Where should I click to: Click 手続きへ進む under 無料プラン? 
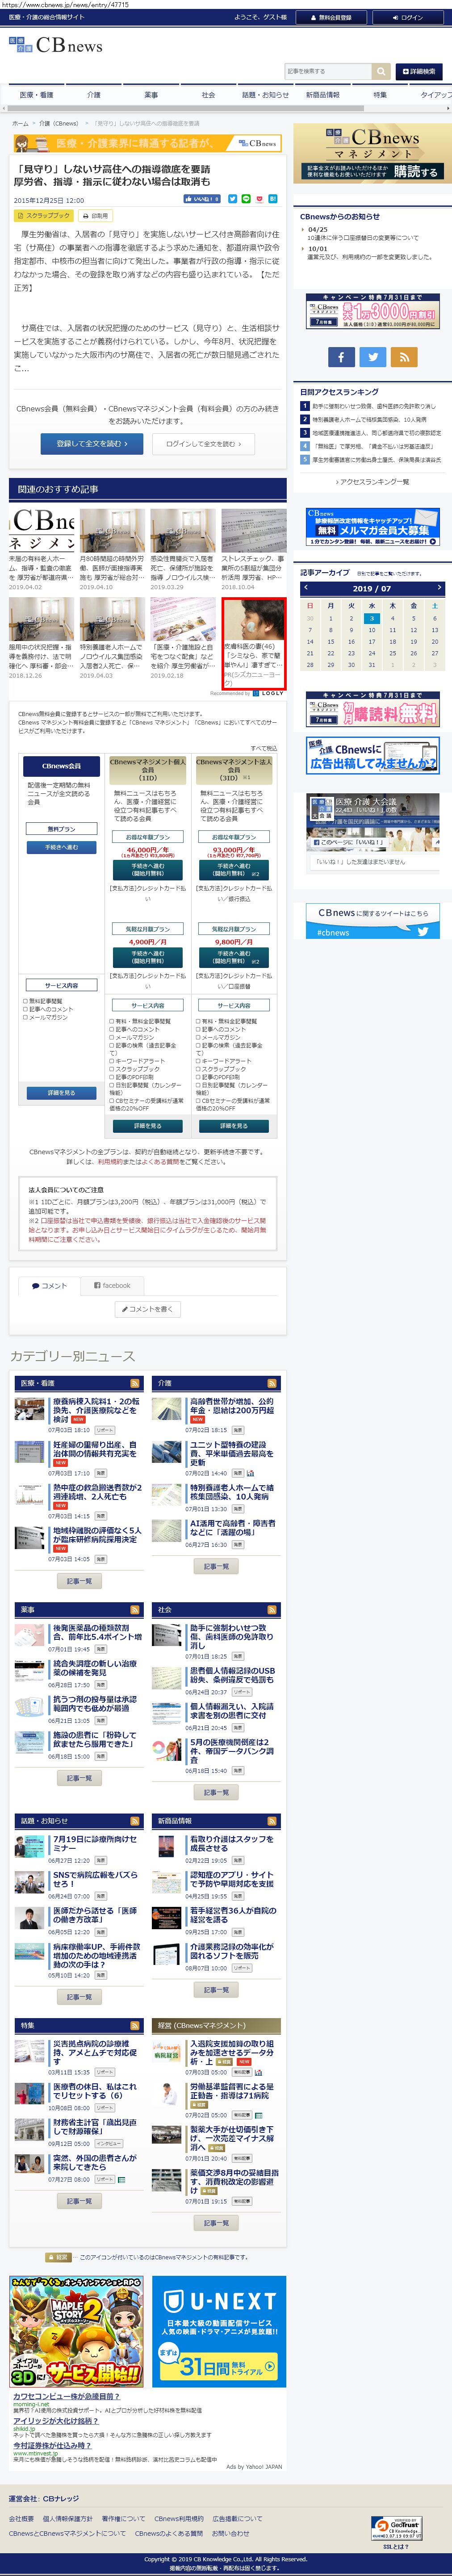point(61,847)
